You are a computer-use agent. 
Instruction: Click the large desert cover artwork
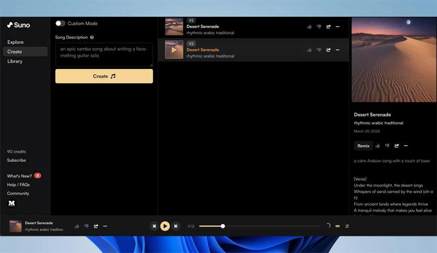[x=394, y=60]
